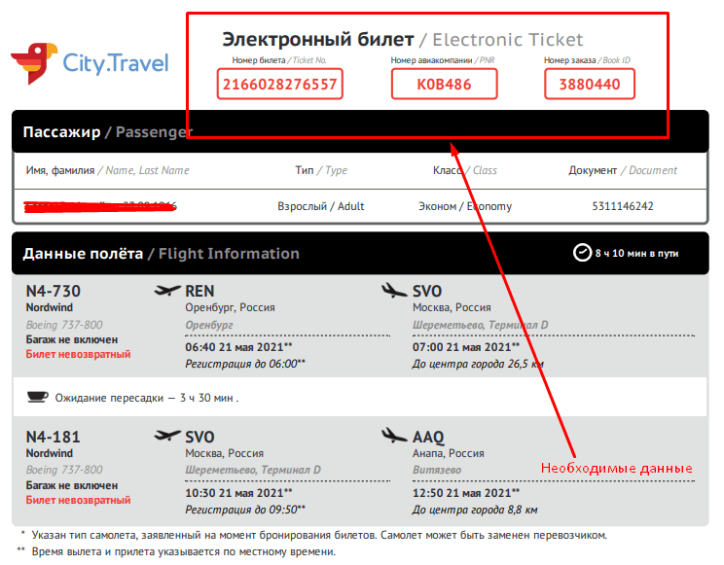The image size is (724, 565).
Task: Click flight number N4-730
Action: pos(53,291)
